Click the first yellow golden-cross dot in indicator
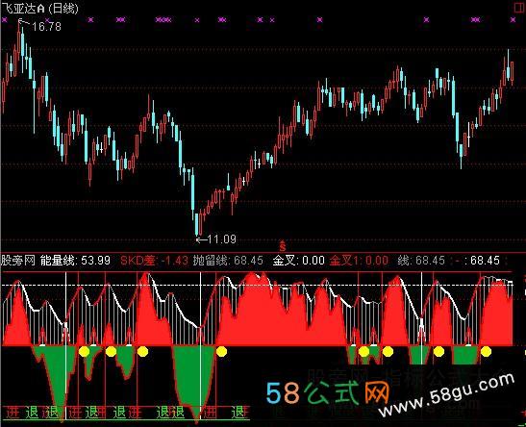526x427 pixels. click(84, 352)
